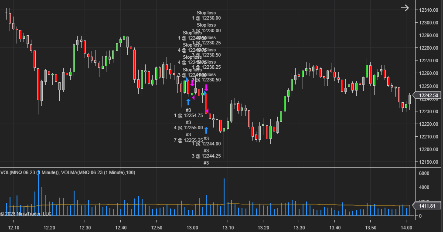Viewport: 443px width, 232px height.
Task: Click the magenta sell arrow below '3 @ 12230.50'
Action: click(206, 87)
